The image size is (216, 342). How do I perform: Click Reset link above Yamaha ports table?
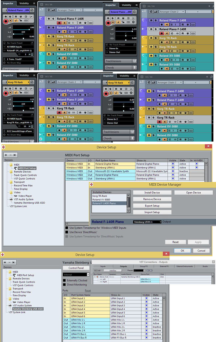88,291
